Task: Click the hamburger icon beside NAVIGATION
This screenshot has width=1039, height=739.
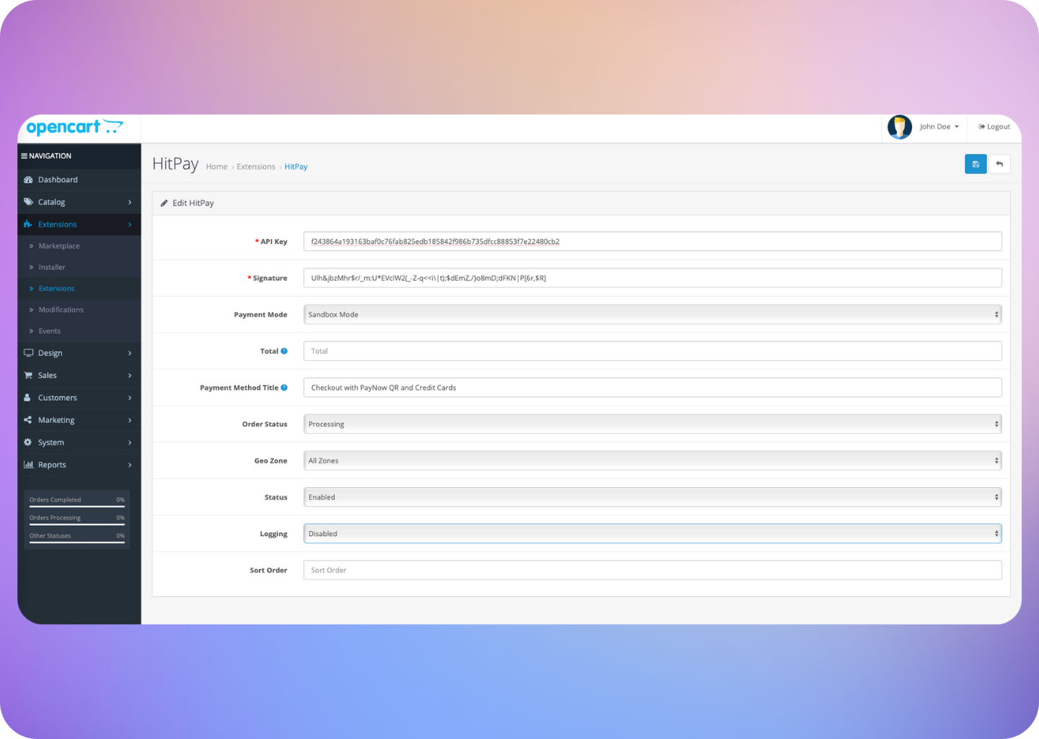Action: 24,156
